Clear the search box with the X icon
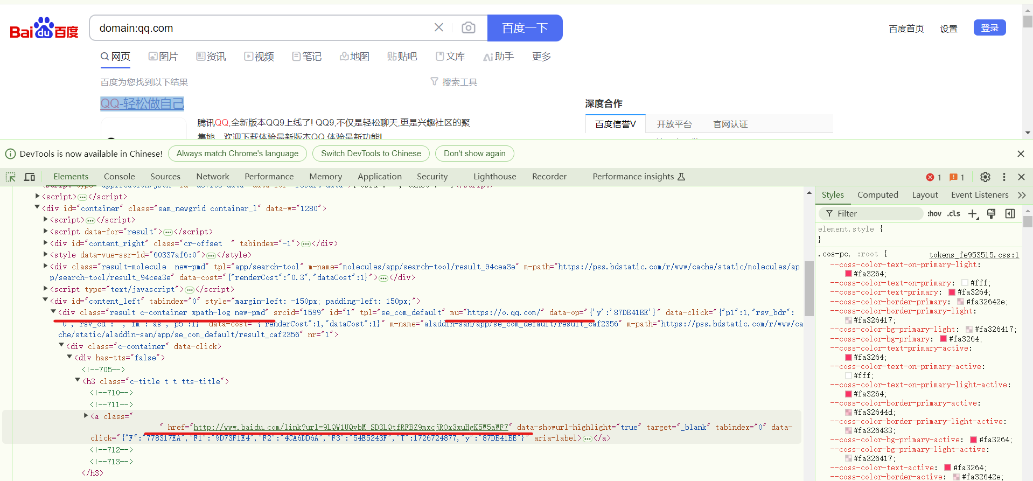The image size is (1033, 481). [x=439, y=27]
